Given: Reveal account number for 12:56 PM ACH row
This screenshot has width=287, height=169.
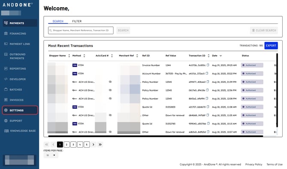Looking at the screenshot, I should pyautogui.click(x=110, y=90).
